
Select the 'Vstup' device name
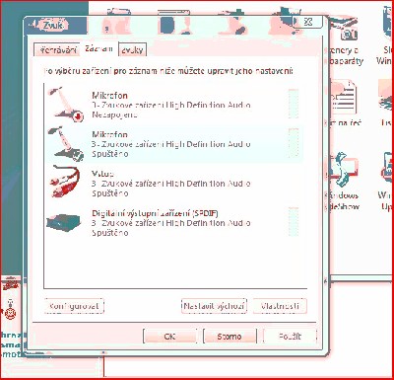(x=102, y=174)
